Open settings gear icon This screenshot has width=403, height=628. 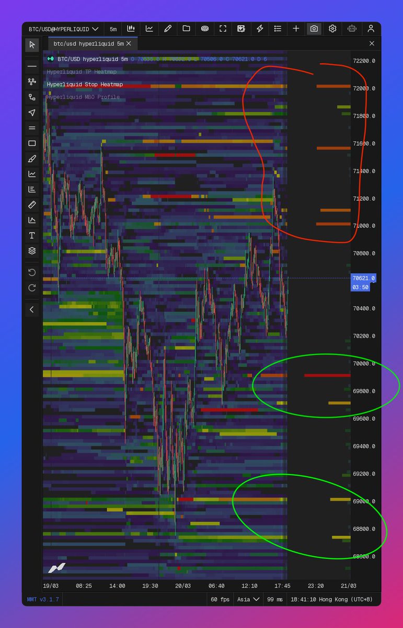pos(332,29)
